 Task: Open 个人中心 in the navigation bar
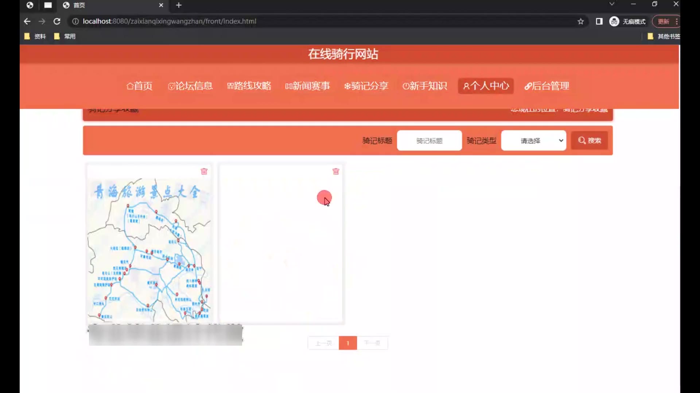(486, 86)
